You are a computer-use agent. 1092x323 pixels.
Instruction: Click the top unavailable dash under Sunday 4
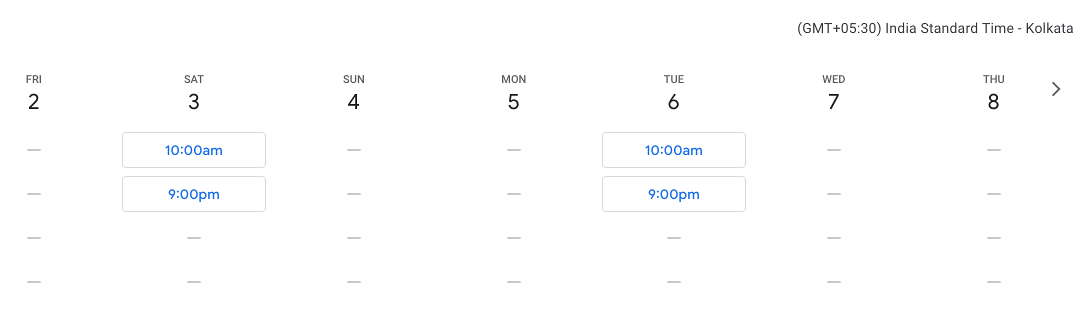point(354,150)
